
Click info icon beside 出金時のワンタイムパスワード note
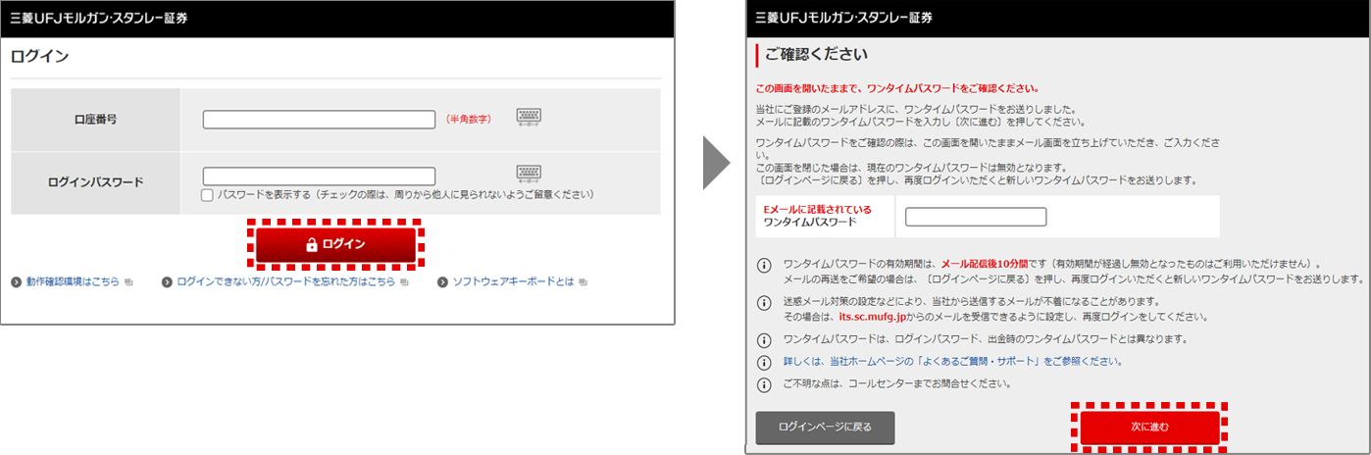[x=765, y=339]
